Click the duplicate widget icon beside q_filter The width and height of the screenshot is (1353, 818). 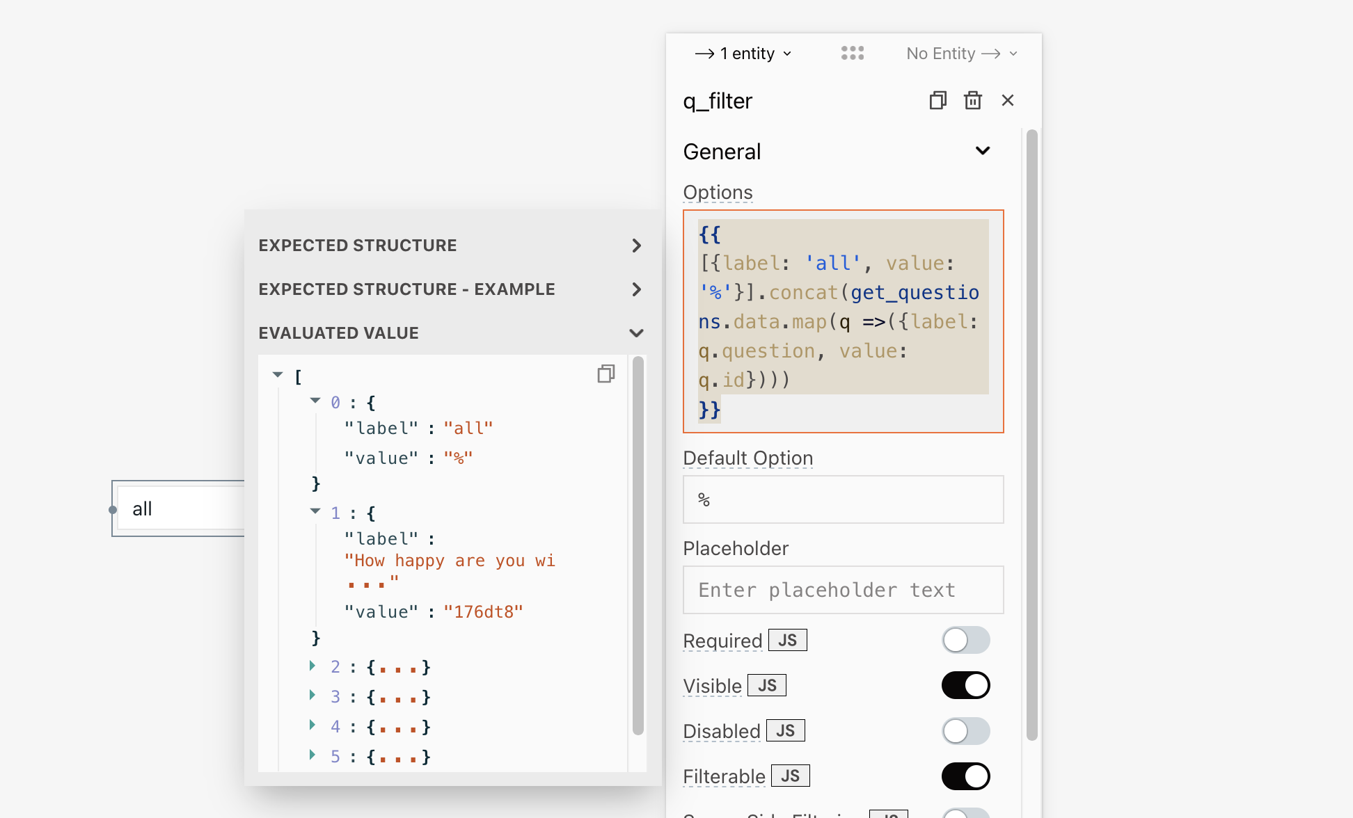(x=937, y=101)
